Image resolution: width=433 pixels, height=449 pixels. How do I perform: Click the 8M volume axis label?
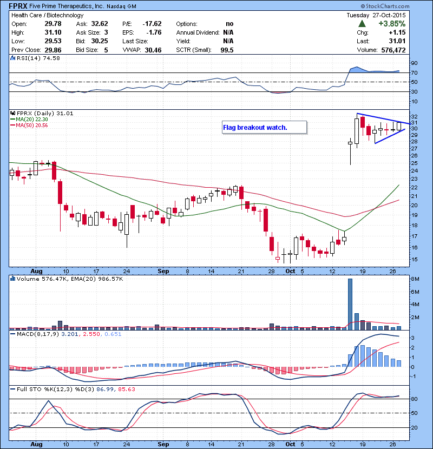point(415,279)
